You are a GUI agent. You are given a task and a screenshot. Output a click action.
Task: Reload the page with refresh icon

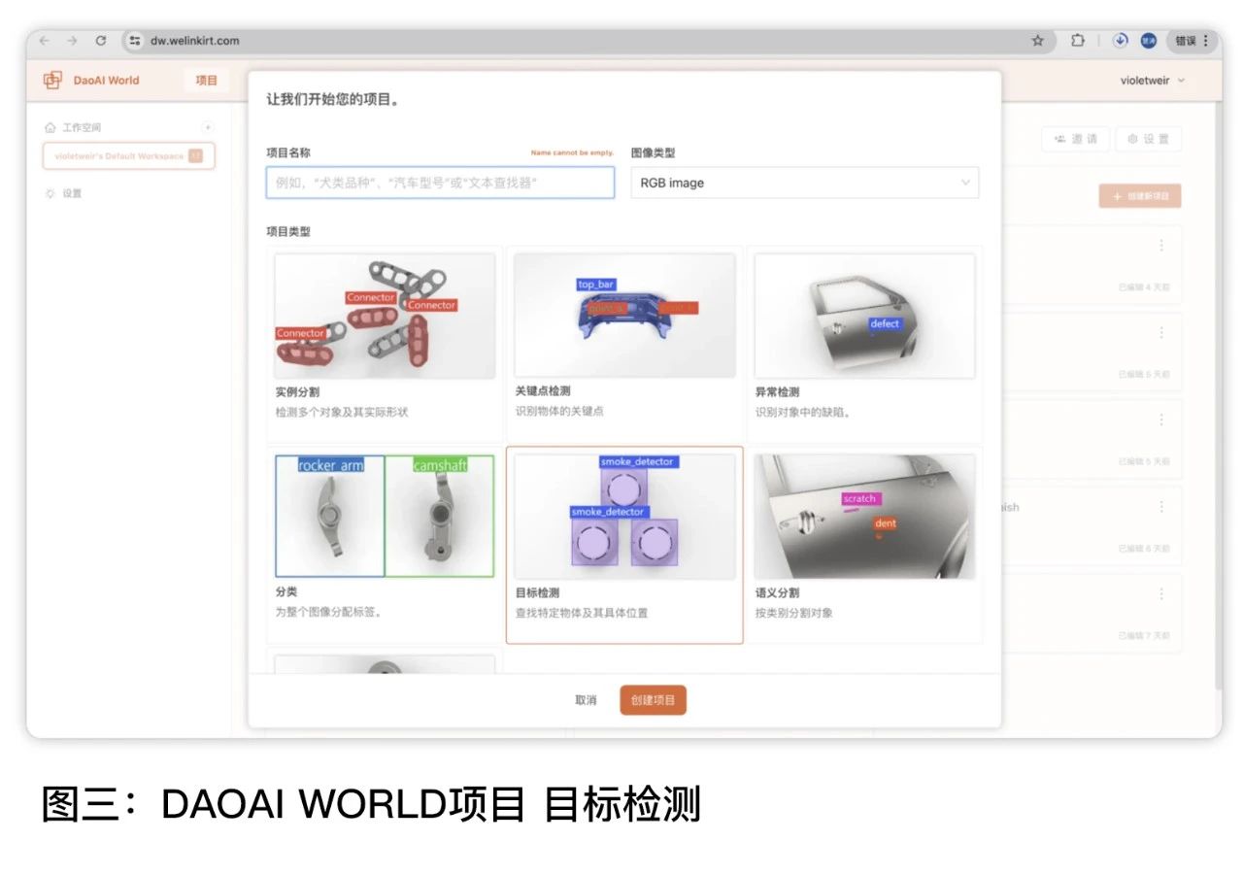coord(100,41)
